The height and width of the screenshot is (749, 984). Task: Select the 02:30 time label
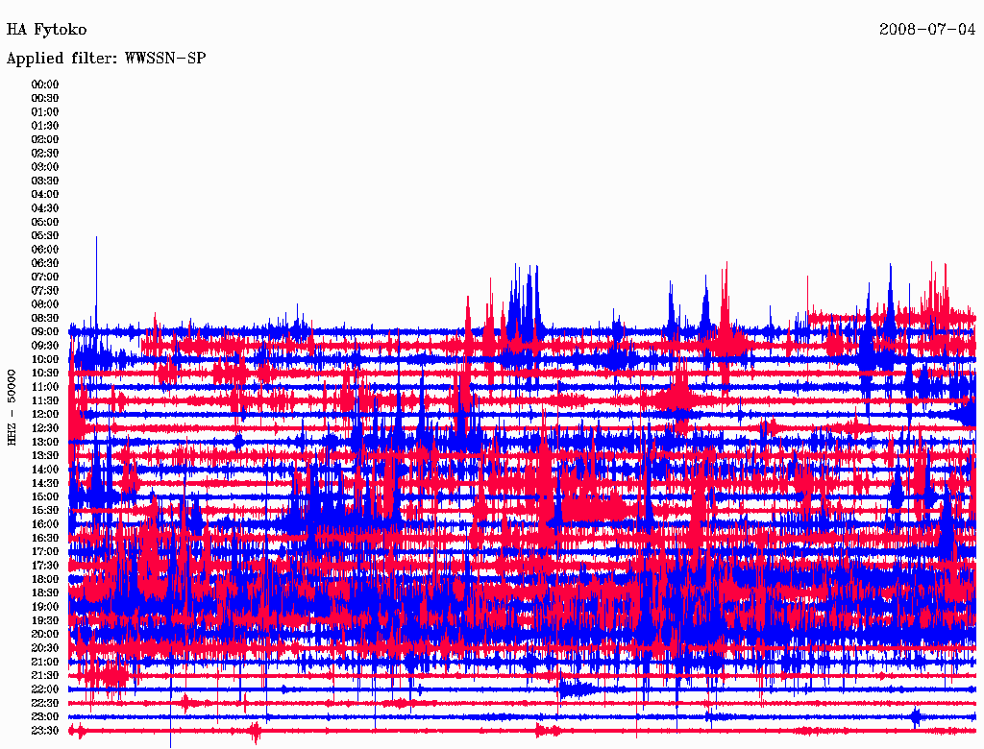(x=45, y=154)
